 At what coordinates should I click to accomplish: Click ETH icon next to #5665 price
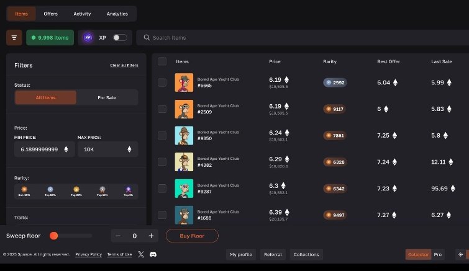[x=286, y=80]
